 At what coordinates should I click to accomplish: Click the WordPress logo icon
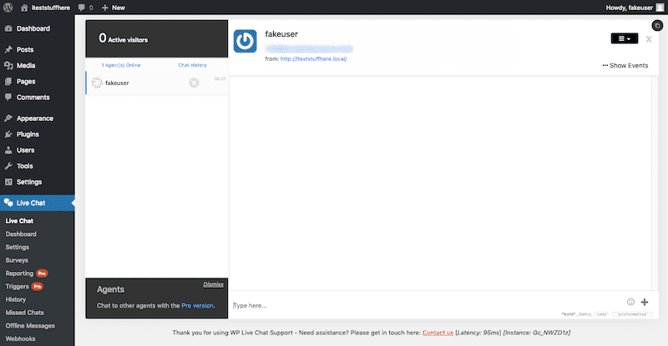pyautogui.click(x=8, y=8)
